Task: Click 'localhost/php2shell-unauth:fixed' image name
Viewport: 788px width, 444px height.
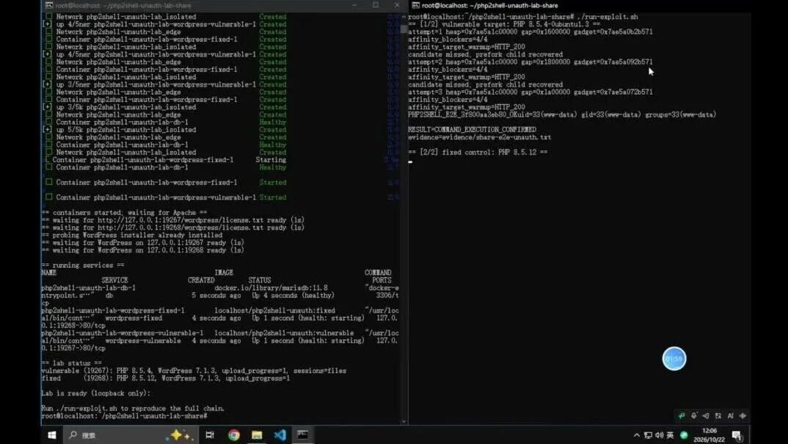Action: tap(274, 310)
